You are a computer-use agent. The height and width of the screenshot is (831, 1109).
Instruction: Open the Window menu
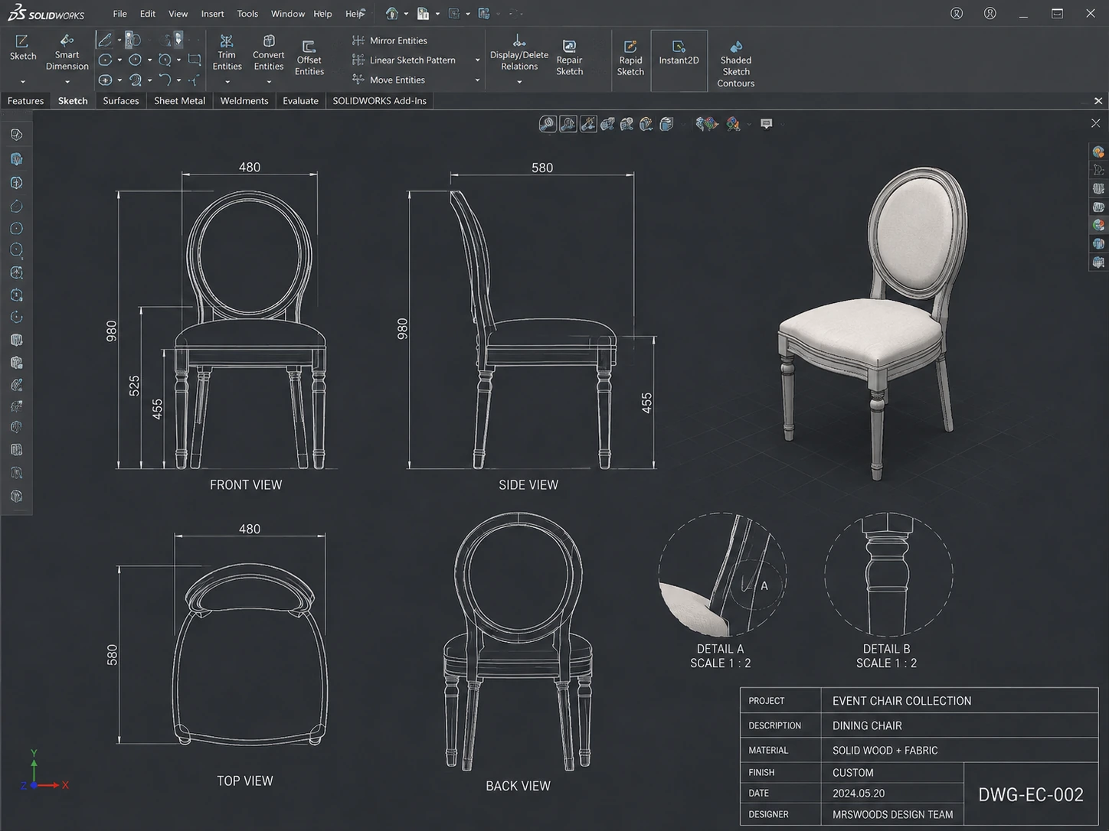point(288,14)
